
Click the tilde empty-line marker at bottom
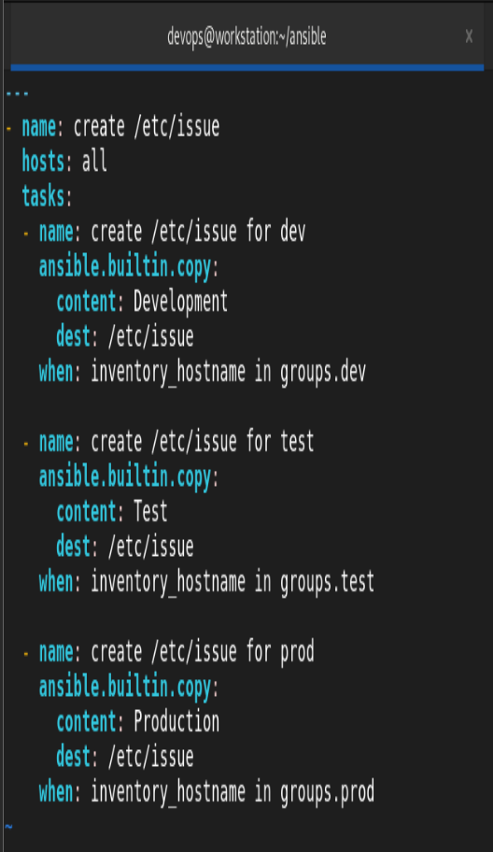click(x=8, y=827)
